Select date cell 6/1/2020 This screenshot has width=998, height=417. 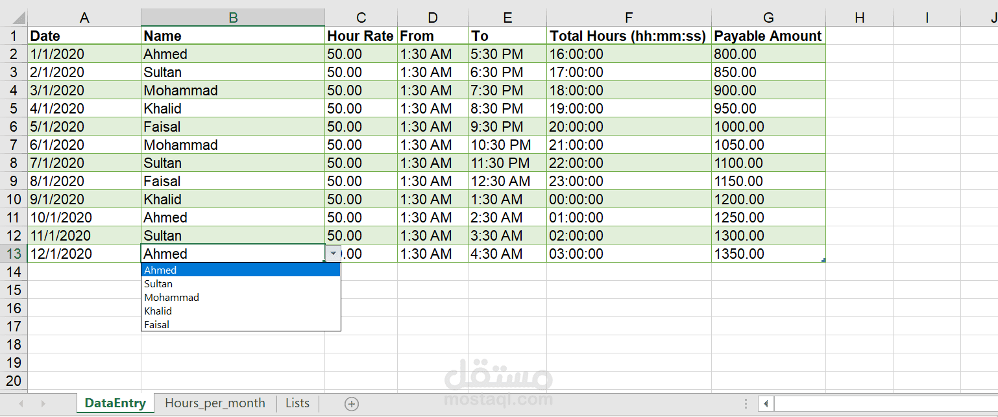tap(84, 145)
